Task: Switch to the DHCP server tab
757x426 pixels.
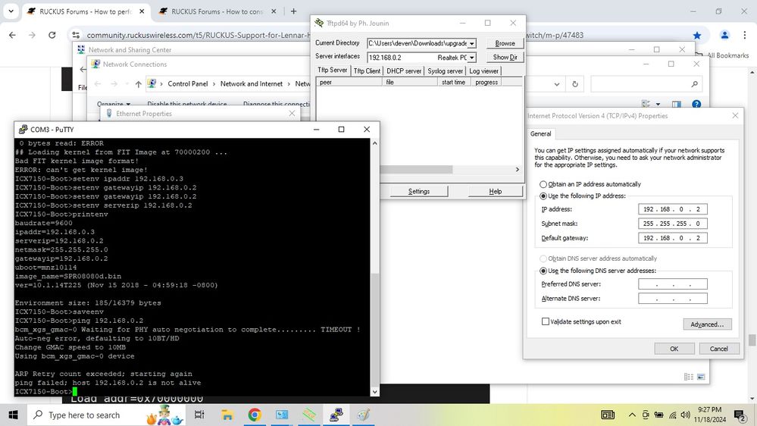Action: pos(404,70)
